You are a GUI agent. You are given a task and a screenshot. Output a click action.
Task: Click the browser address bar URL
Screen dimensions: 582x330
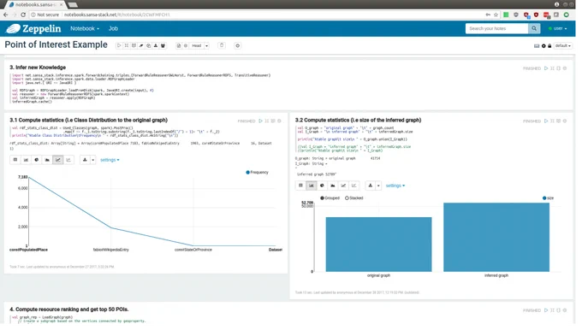click(x=117, y=15)
